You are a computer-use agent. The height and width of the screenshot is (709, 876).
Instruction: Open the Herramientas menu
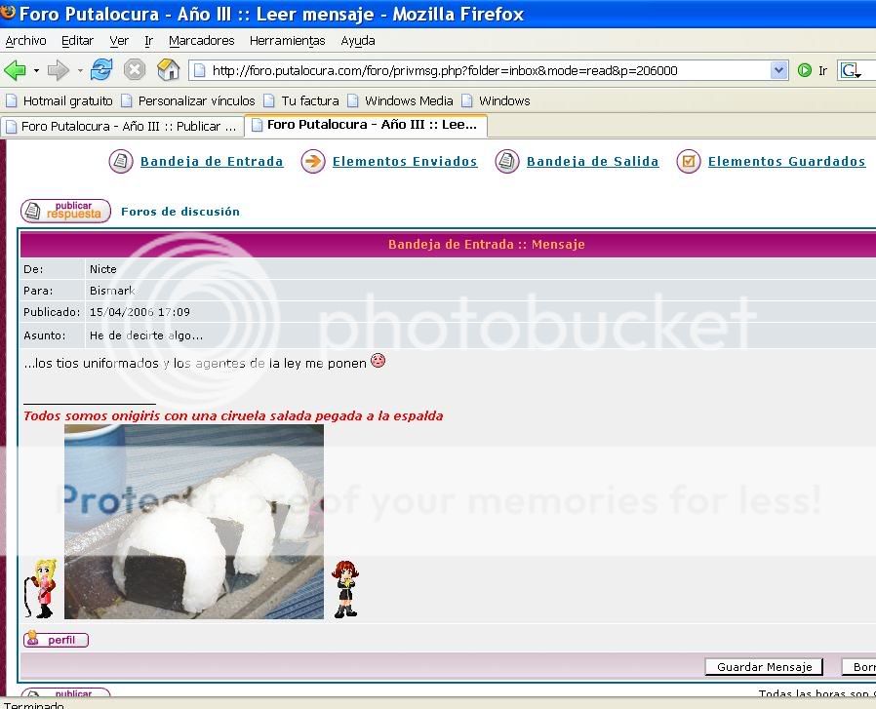tap(287, 41)
